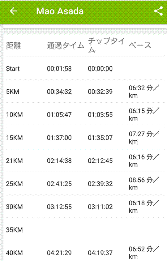Image resolution: width=167 pixels, height=261 pixels.
Task: Click the チップタイム column header
Action: [106, 45]
